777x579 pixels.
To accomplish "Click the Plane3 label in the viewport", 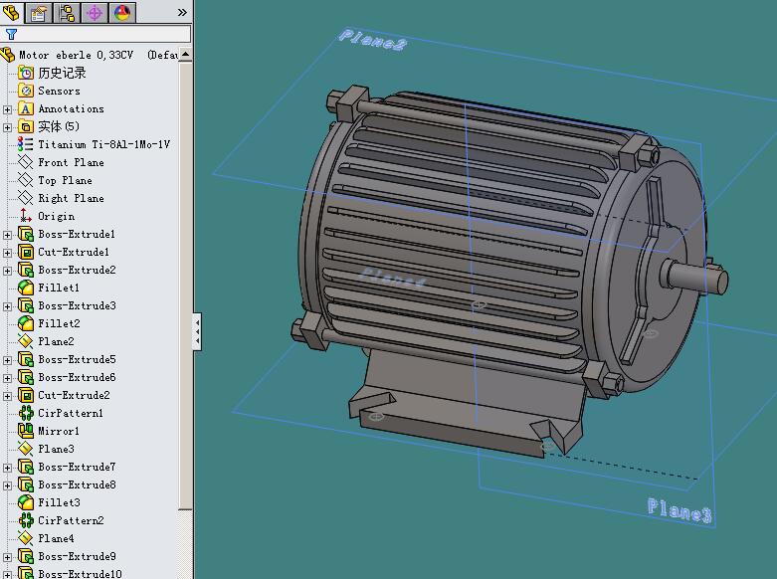I will click(679, 511).
